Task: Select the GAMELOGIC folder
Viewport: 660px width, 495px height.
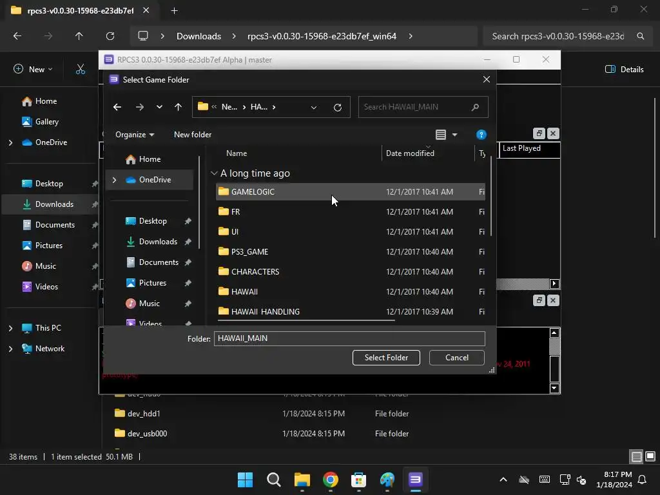Action: point(350,191)
